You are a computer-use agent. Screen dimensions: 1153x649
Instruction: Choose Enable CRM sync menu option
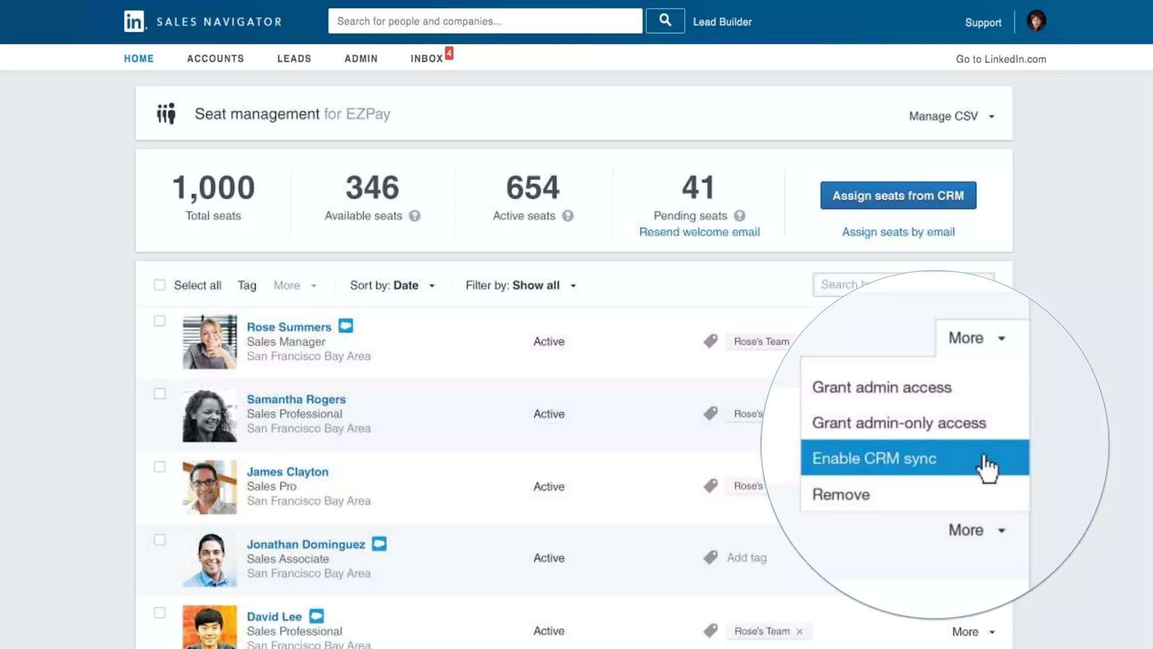point(874,458)
